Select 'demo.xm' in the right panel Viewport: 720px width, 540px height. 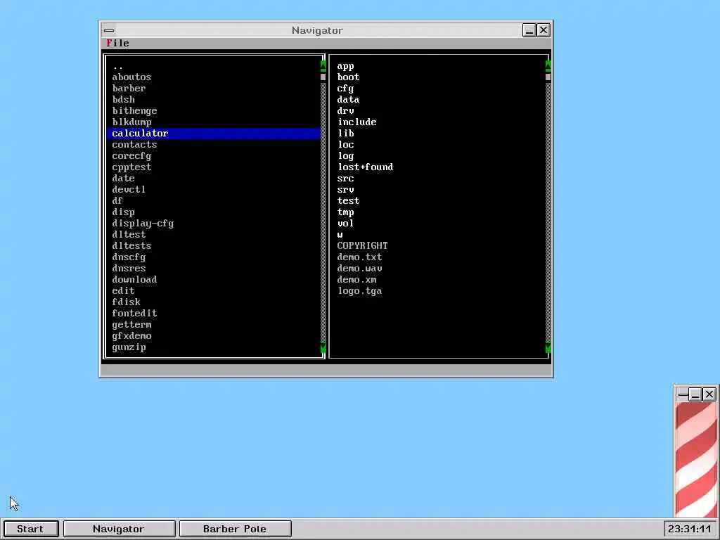(x=439, y=280)
